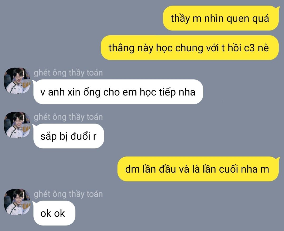Viewport: 284px width, 231px height.
Task: Open profile from name above 'v anh xin ổng'
Action: (68, 73)
